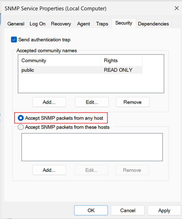Add a host to accepted hosts list
Viewport: 182px width, 219px height.
49,170
